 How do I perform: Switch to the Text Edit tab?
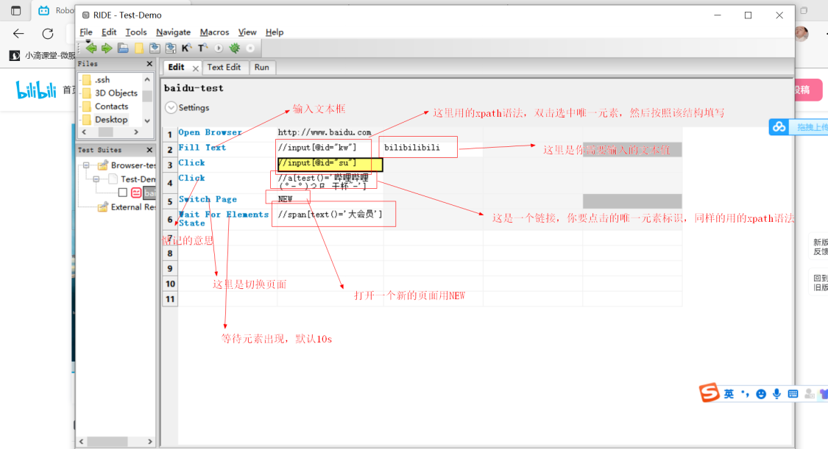(x=224, y=67)
